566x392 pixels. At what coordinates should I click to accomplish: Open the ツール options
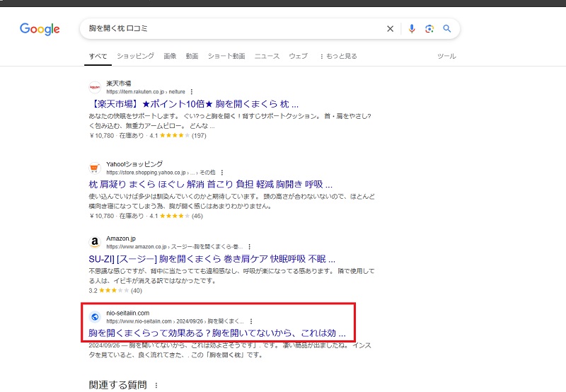[x=446, y=56]
